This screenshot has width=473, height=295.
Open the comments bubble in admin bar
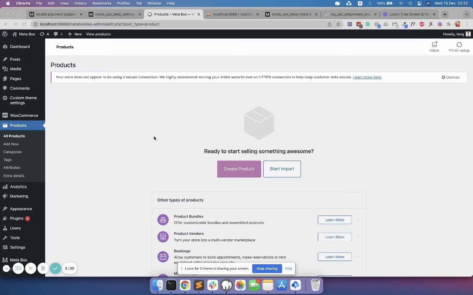[58, 34]
